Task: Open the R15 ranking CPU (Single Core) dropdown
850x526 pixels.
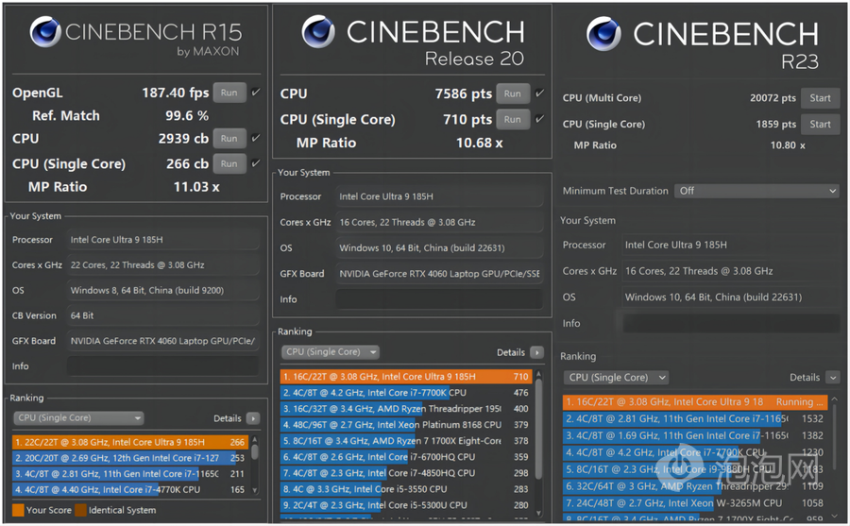Action: (79, 418)
